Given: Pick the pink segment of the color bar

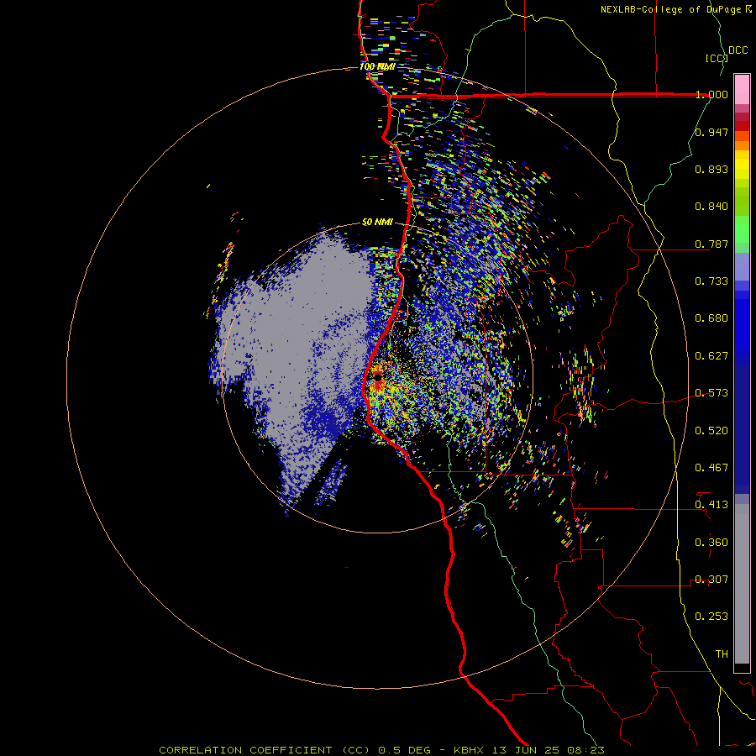Looking at the screenshot, I should (x=742, y=90).
